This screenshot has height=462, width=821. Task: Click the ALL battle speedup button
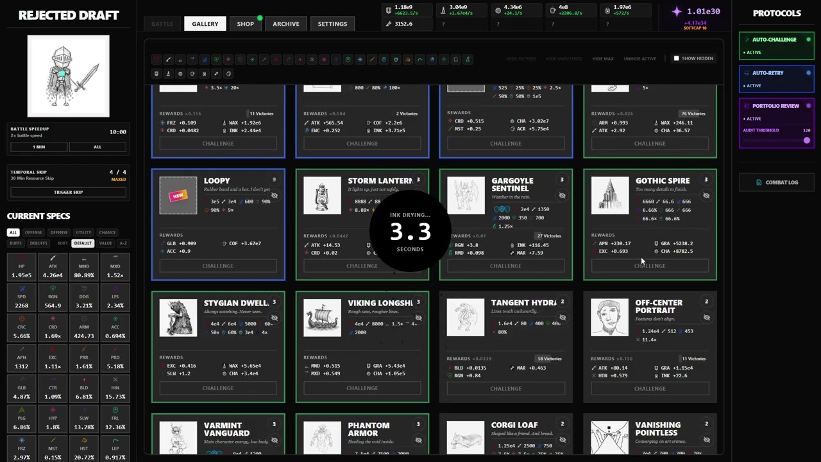click(97, 147)
